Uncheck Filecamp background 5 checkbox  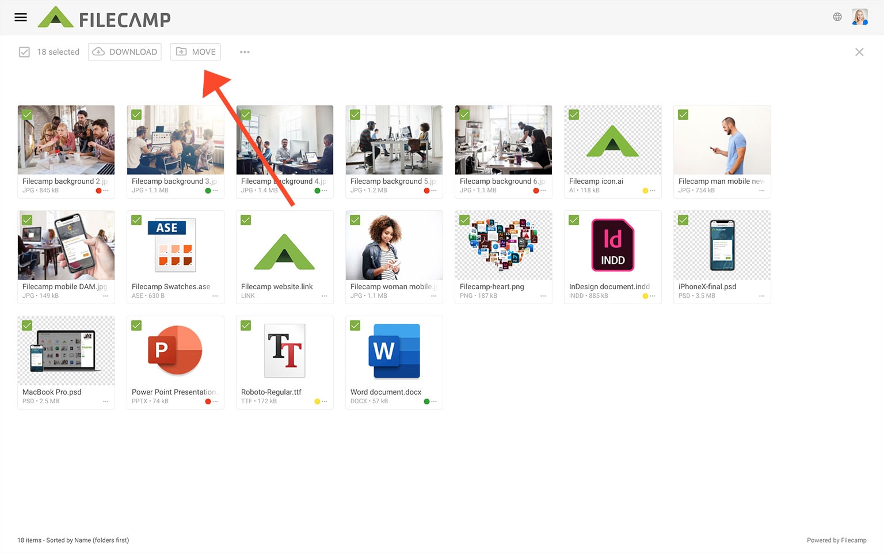(x=355, y=115)
